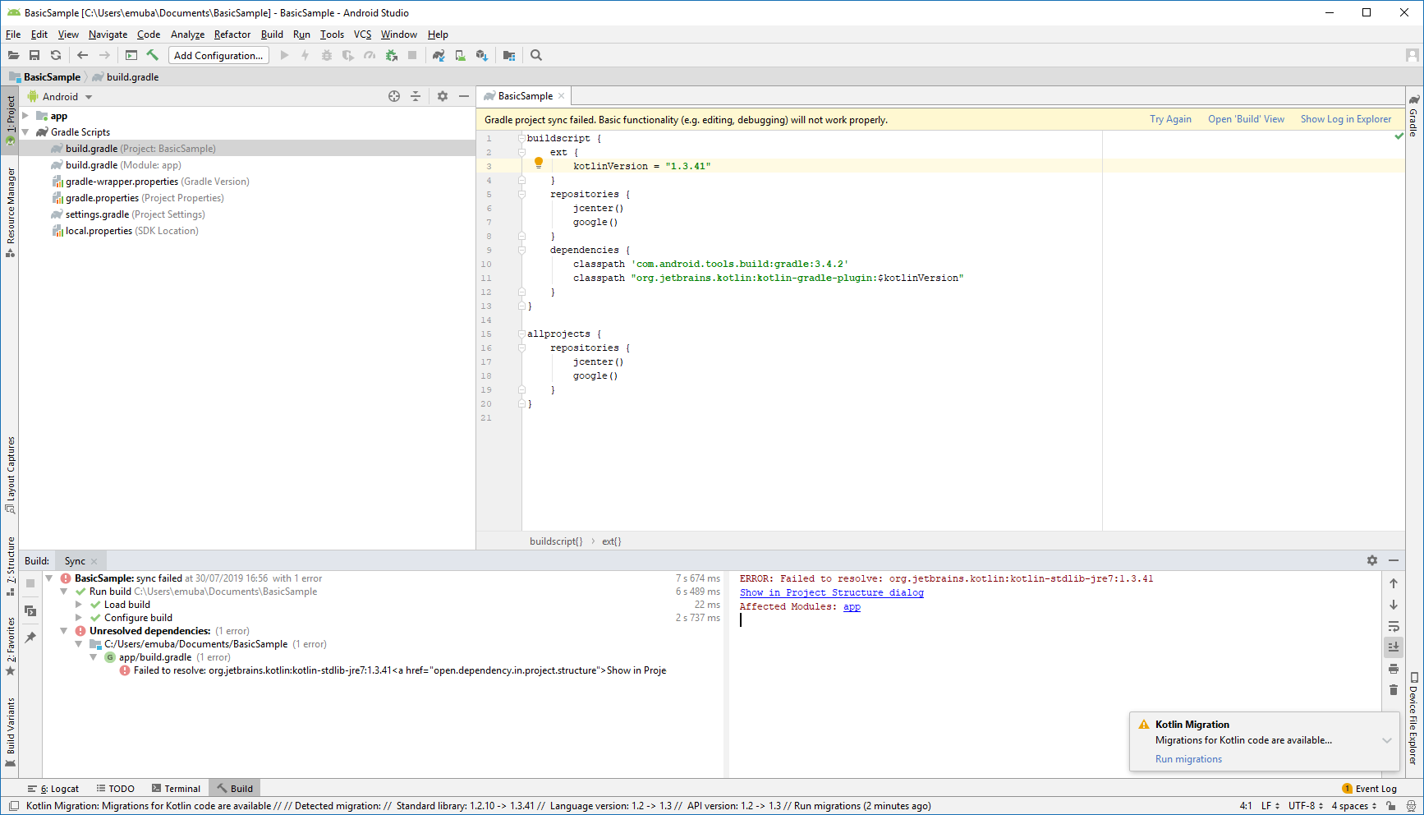This screenshot has height=815, width=1424.
Task: Expand the app module tree node
Action: click(25, 116)
